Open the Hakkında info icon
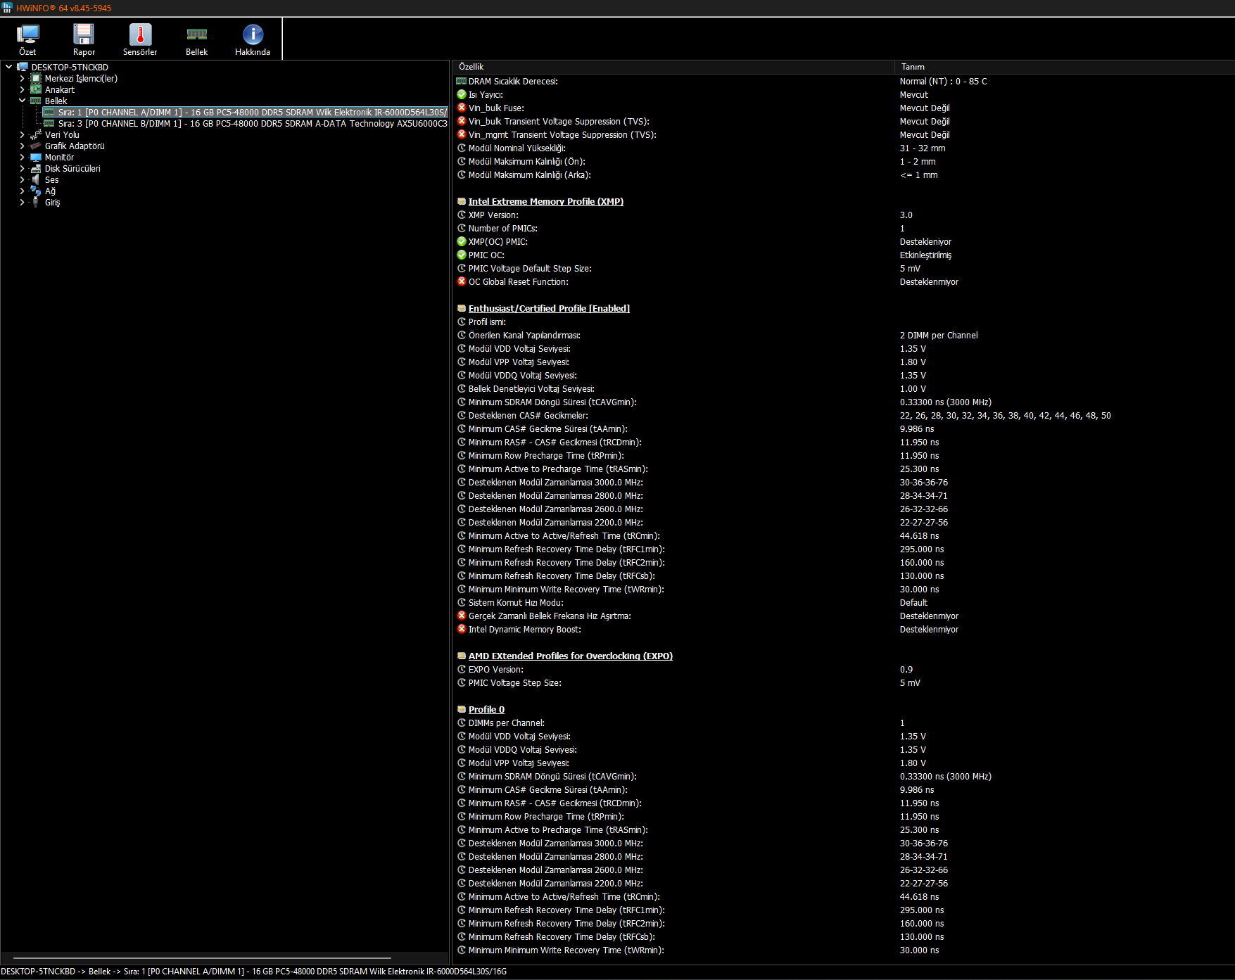Viewport: 1235px width, 980px height. click(x=253, y=34)
